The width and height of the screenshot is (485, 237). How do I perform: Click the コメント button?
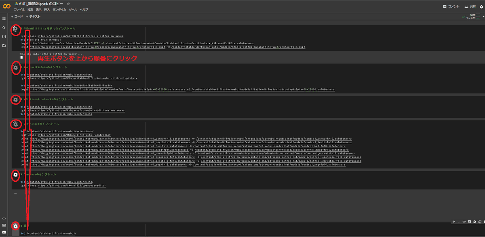coord(451,6)
